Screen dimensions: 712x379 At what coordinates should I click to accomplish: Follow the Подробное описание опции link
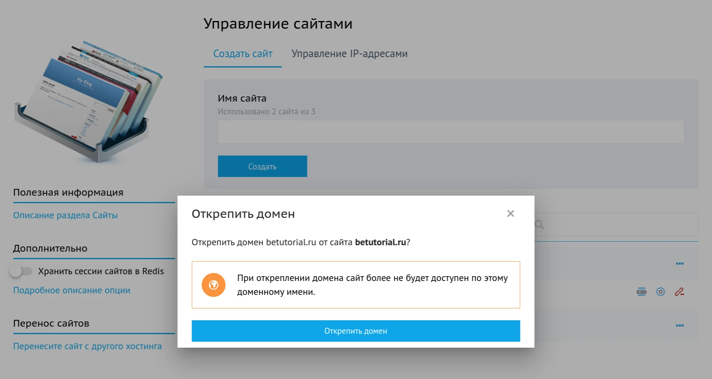72,290
